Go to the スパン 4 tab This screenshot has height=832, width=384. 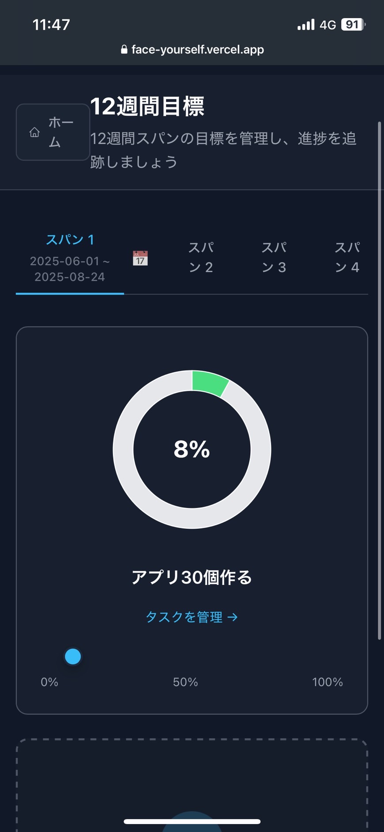coord(347,257)
